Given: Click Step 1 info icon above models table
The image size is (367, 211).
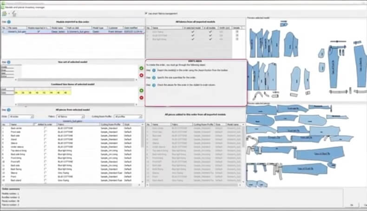Looking at the screenshot, I should 9,22.
